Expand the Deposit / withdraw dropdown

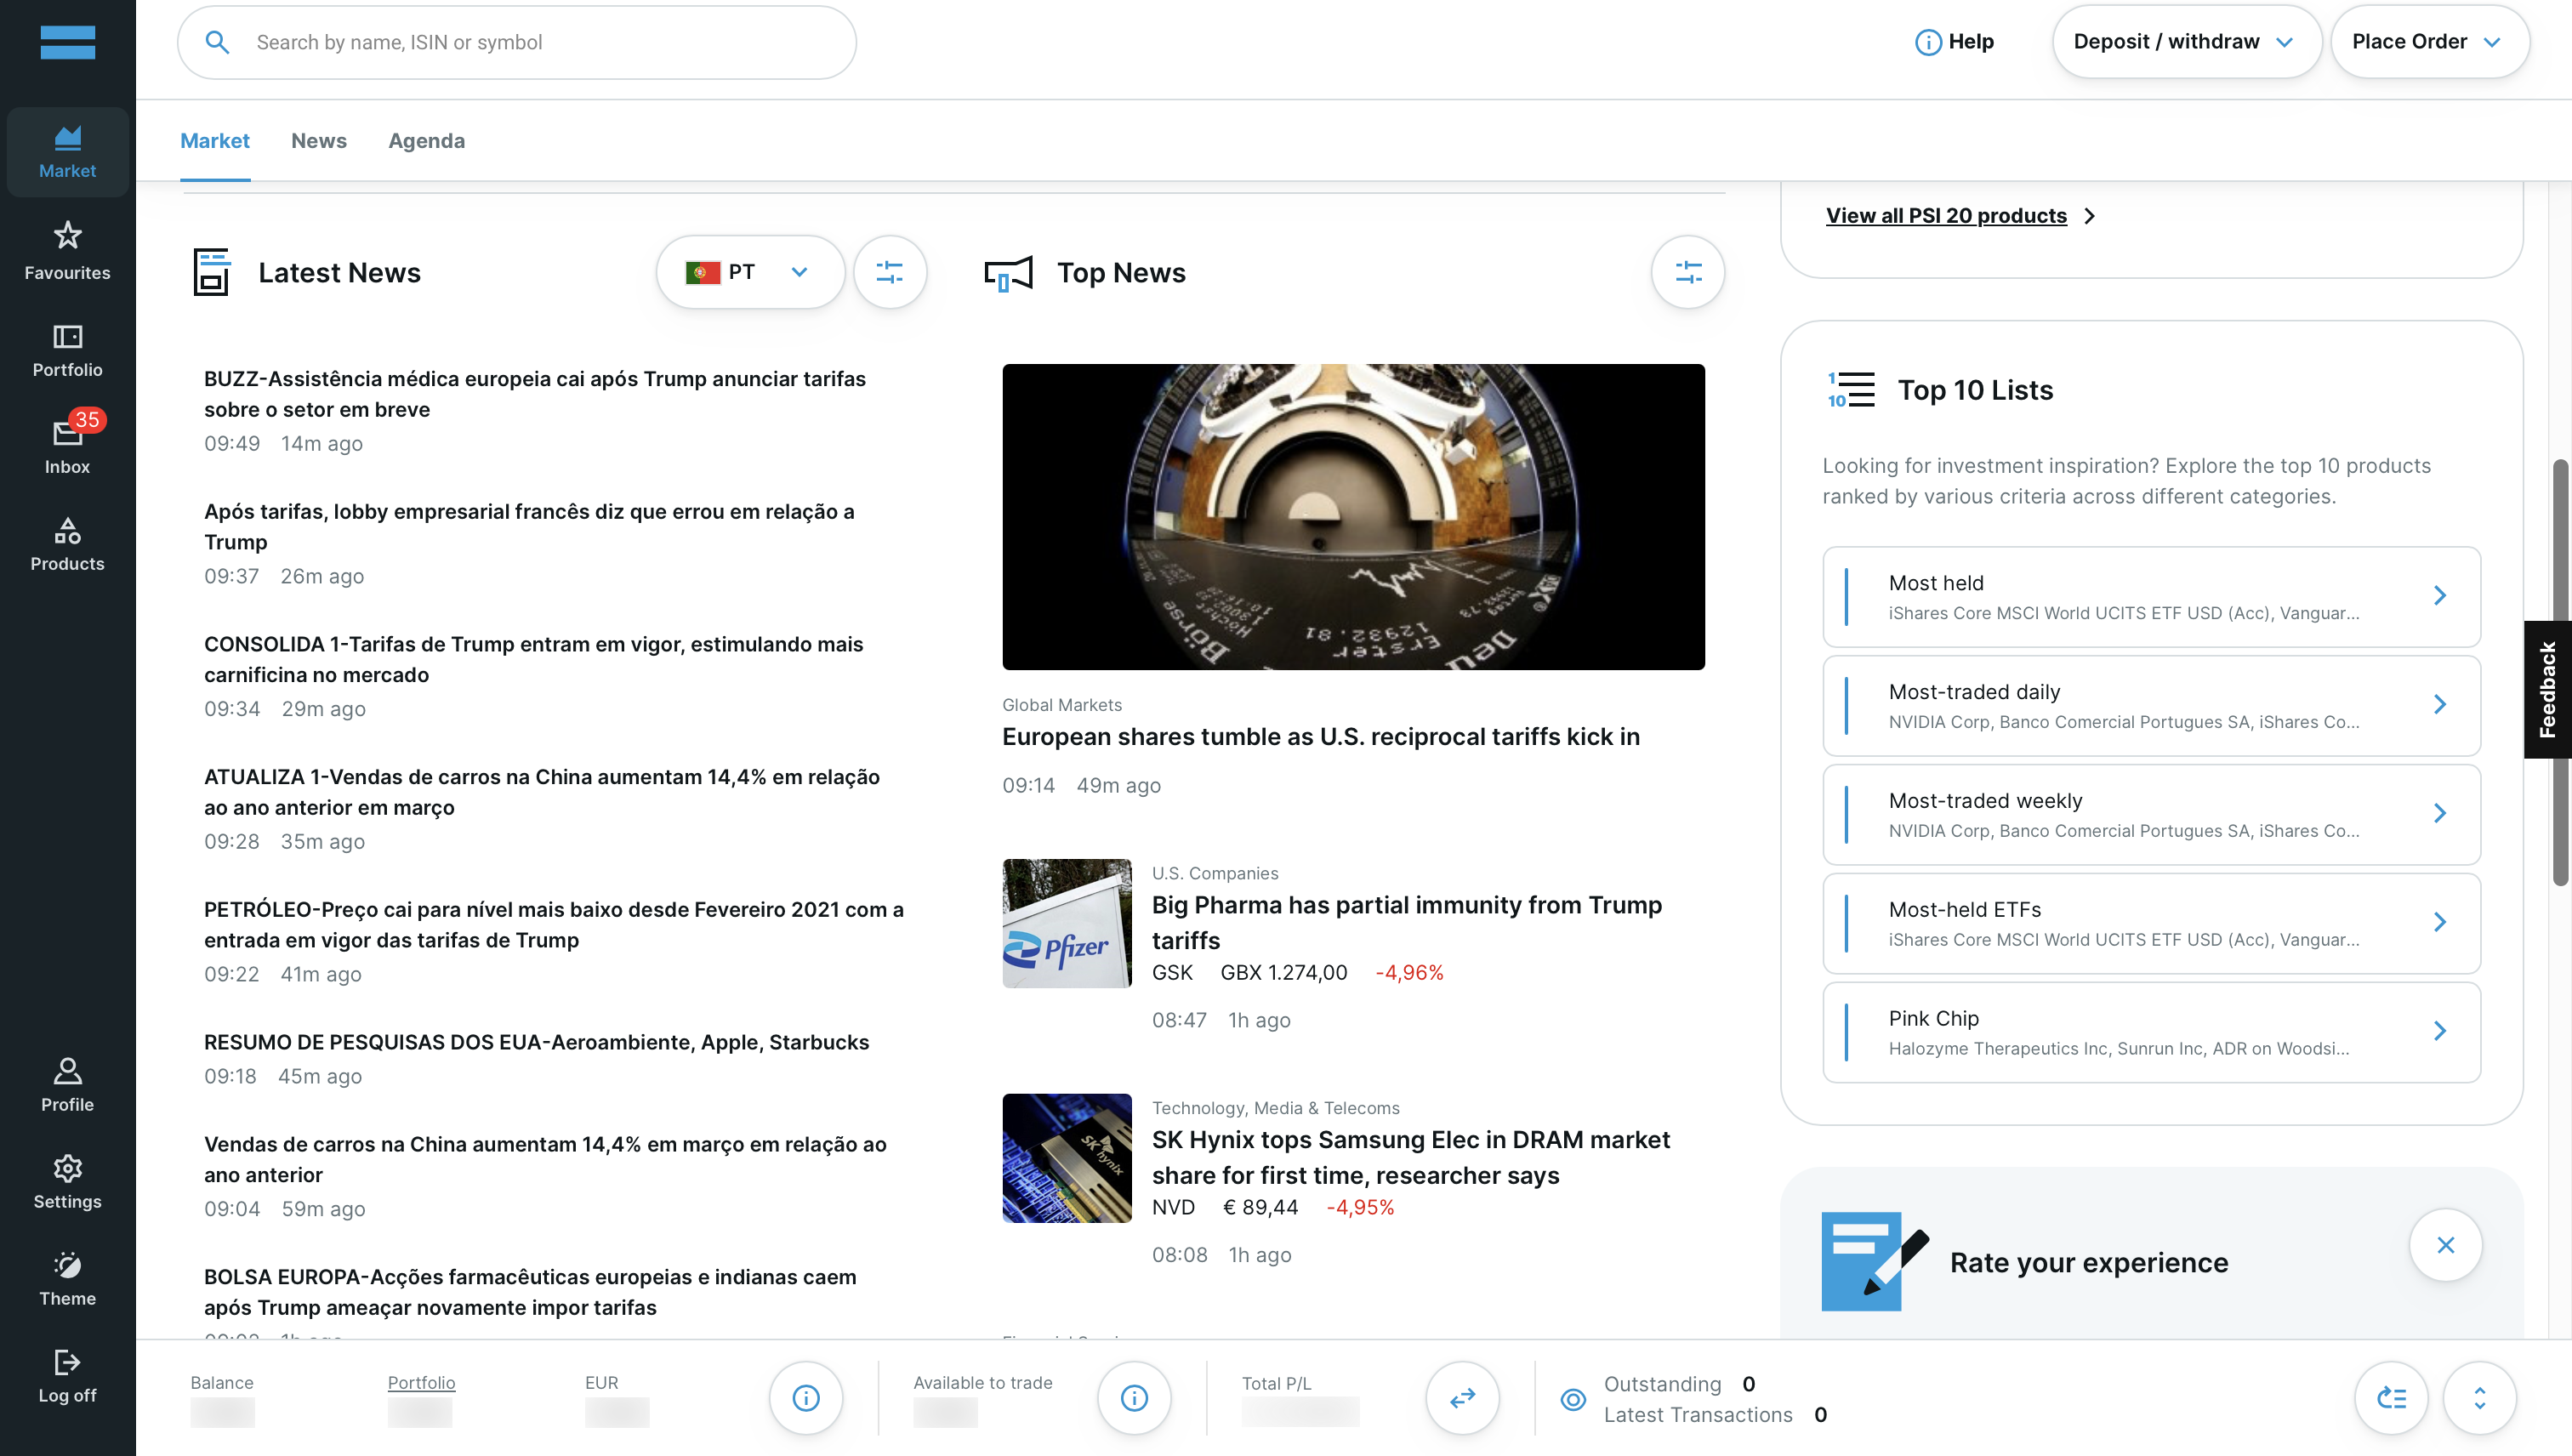[x=2185, y=41]
